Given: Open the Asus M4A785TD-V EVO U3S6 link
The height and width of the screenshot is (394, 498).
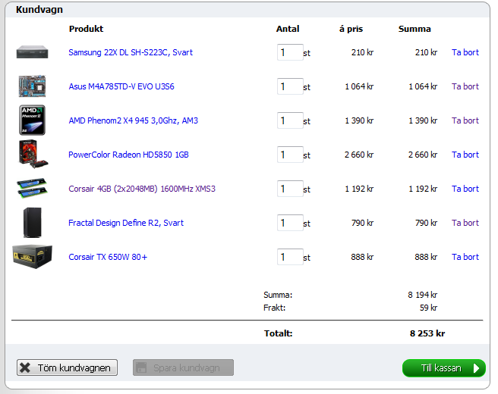Looking at the screenshot, I should [x=121, y=86].
